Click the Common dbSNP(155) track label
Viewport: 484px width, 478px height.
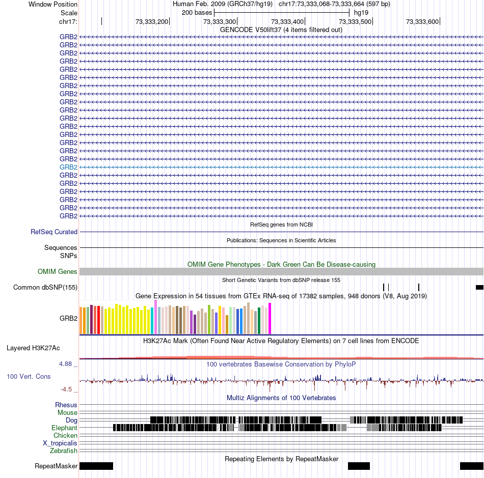tap(45, 288)
